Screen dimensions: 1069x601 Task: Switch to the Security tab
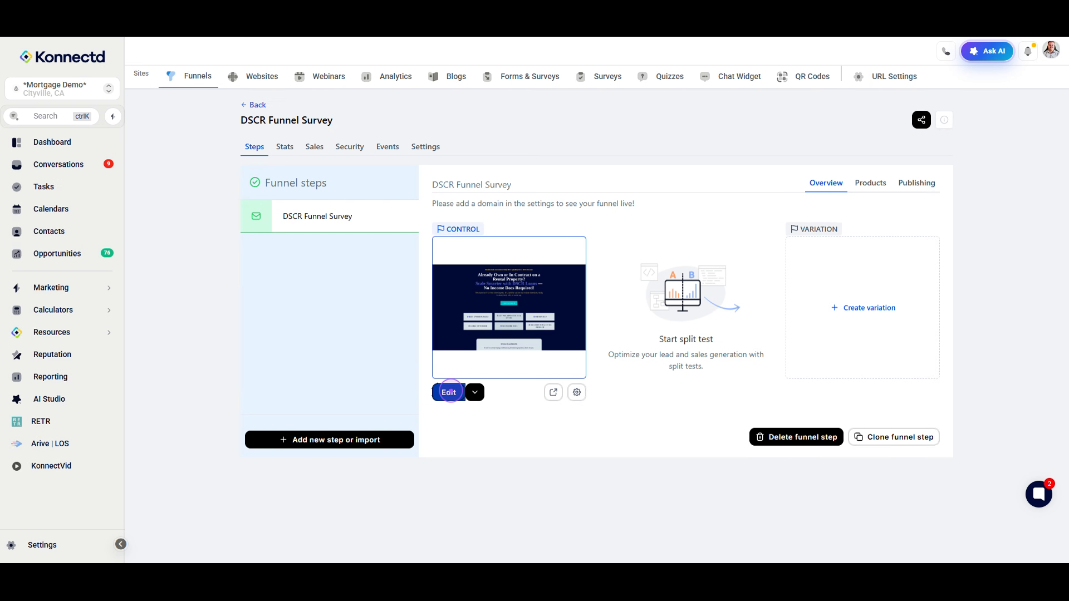pyautogui.click(x=350, y=146)
